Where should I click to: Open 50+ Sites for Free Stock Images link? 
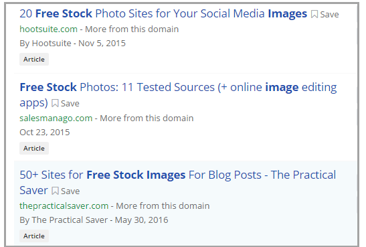point(177,183)
